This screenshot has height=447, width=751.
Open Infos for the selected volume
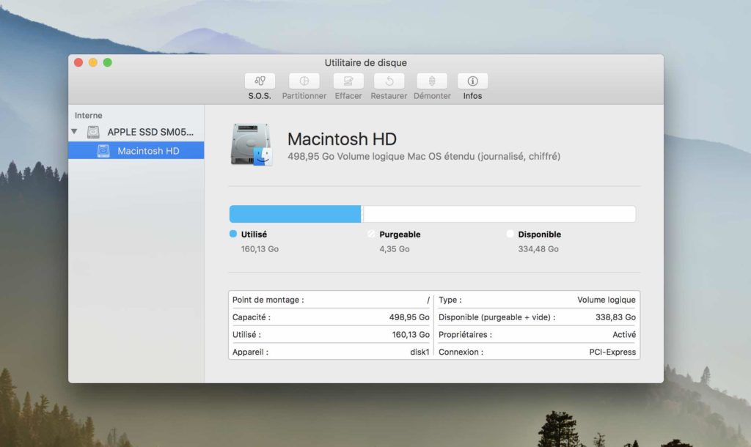(472, 83)
